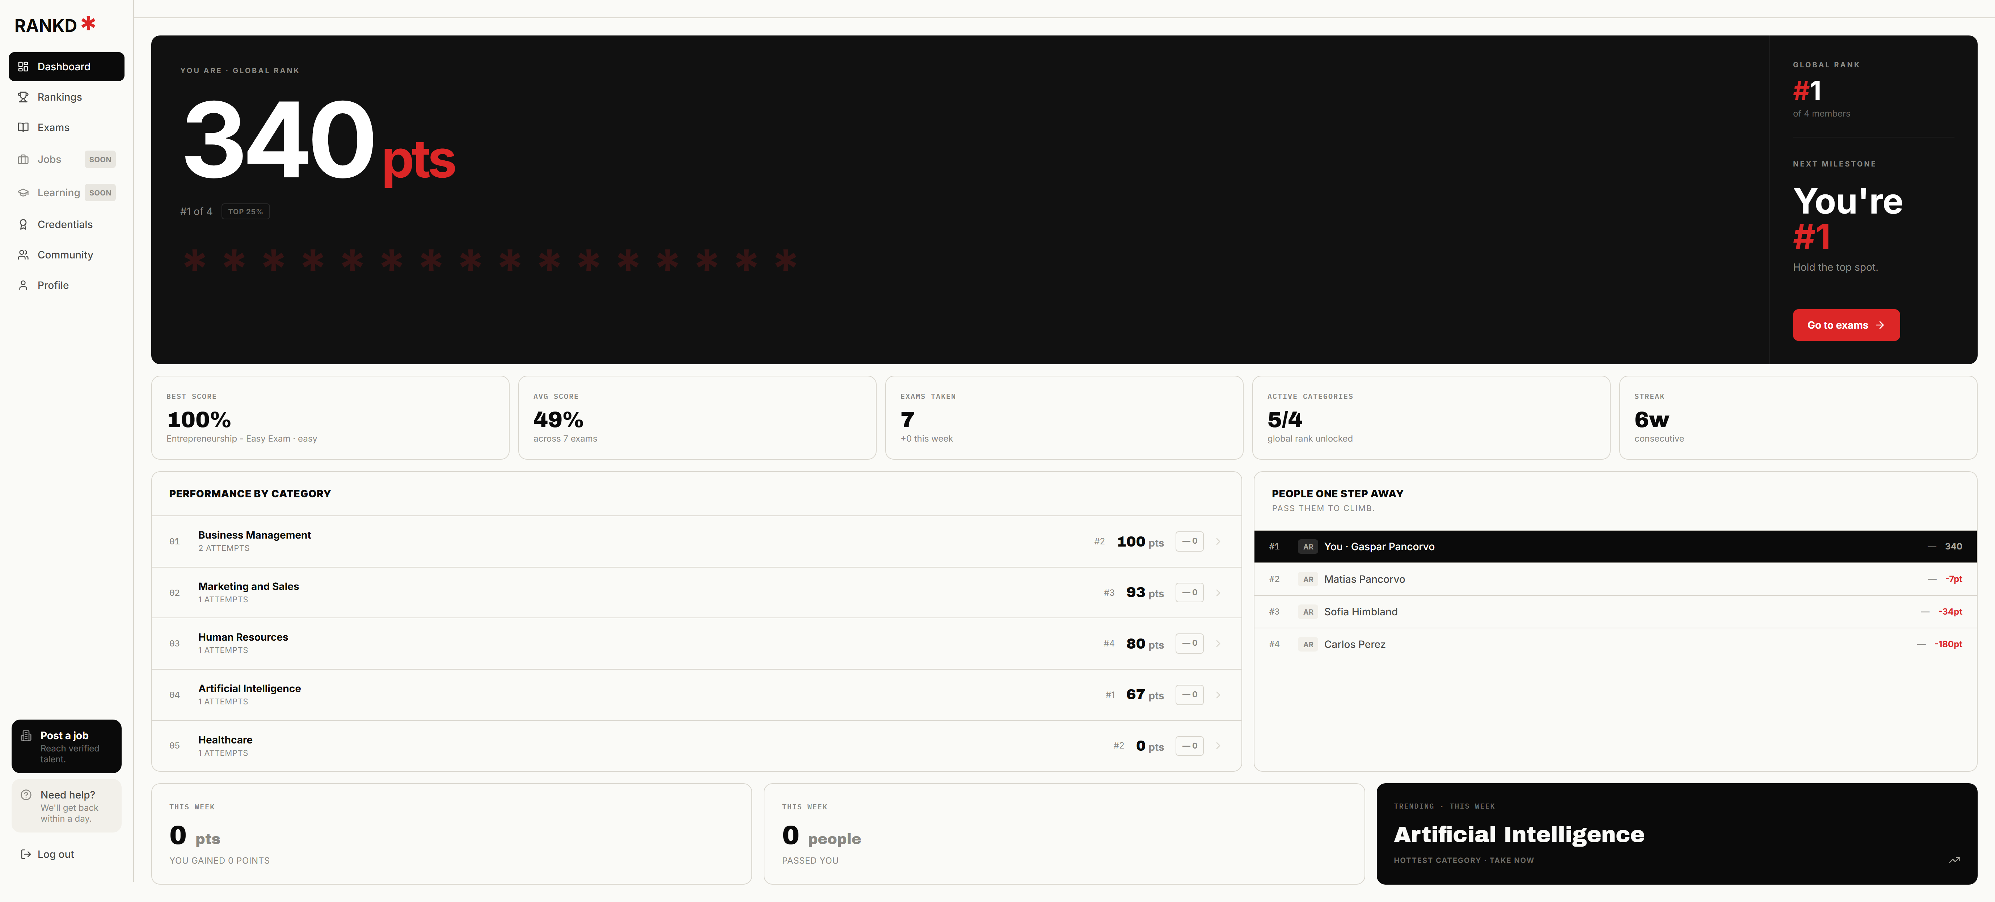
Task: Open Exams via its book icon
Action: point(23,127)
